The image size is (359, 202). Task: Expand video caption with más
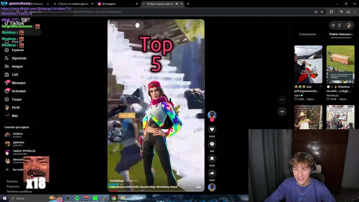(x=199, y=187)
